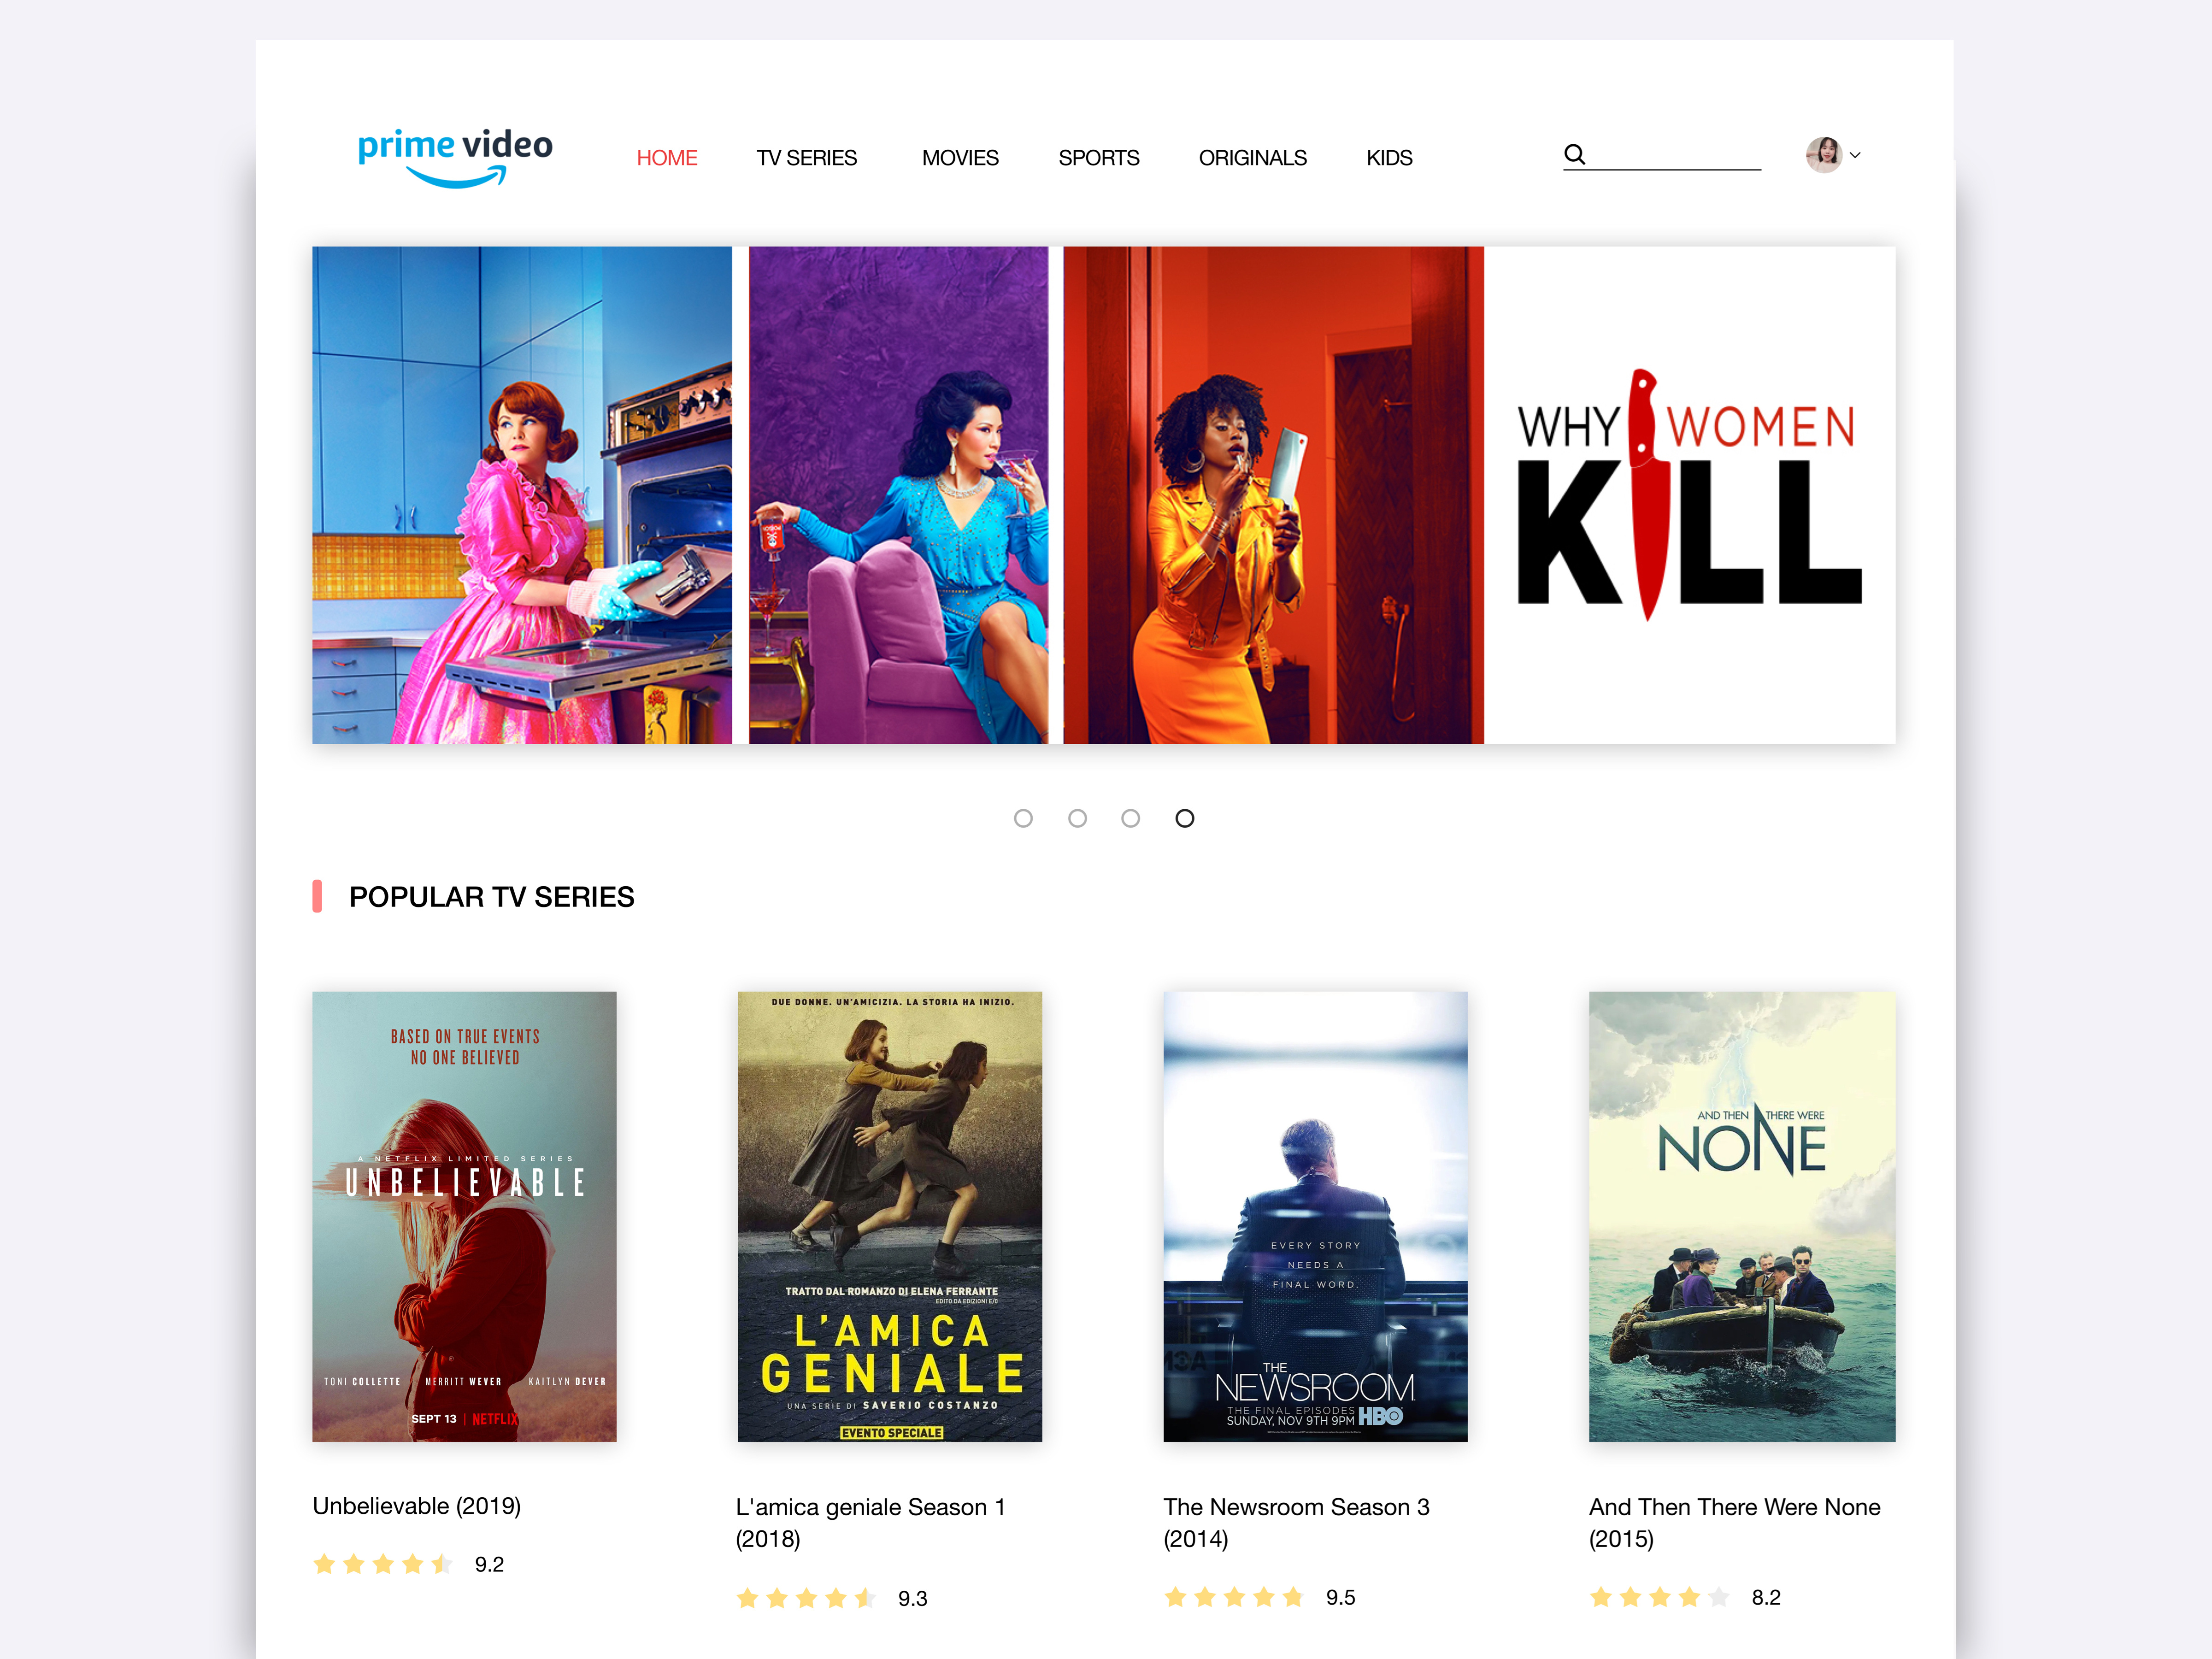Open the Movies section

tap(960, 158)
